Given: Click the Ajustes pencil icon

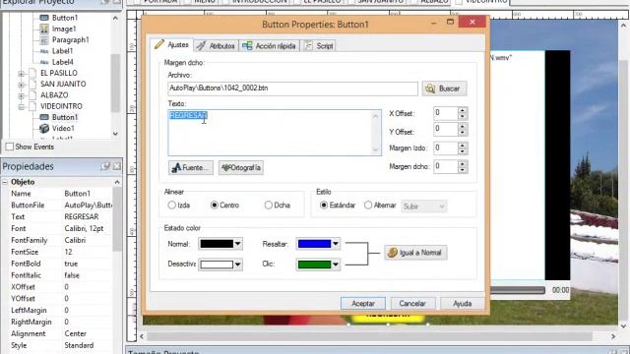Looking at the screenshot, I should pyautogui.click(x=159, y=44).
